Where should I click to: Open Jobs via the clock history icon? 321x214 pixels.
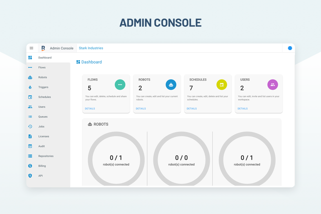(x=31, y=126)
